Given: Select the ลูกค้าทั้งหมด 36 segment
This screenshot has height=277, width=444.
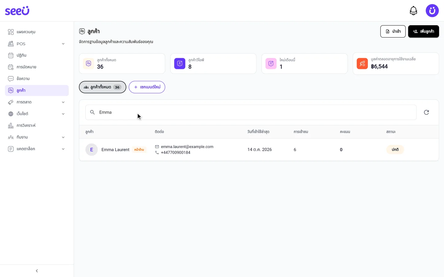Looking at the screenshot, I should (x=102, y=87).
